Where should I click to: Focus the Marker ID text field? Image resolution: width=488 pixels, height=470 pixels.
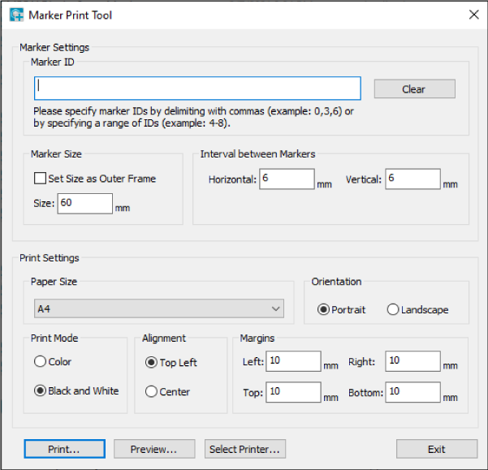tap(197, 88)
